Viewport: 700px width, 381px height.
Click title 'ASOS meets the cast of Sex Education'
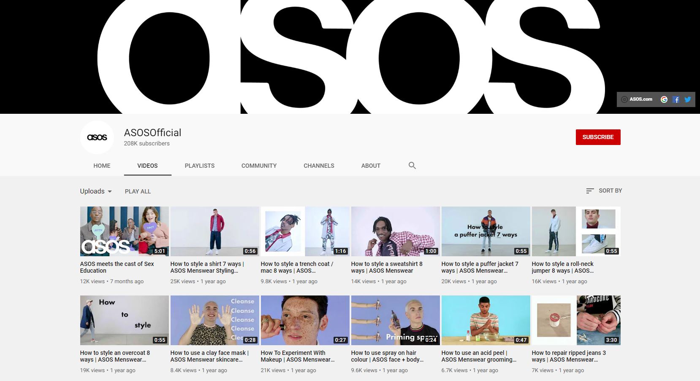[117, 267]
